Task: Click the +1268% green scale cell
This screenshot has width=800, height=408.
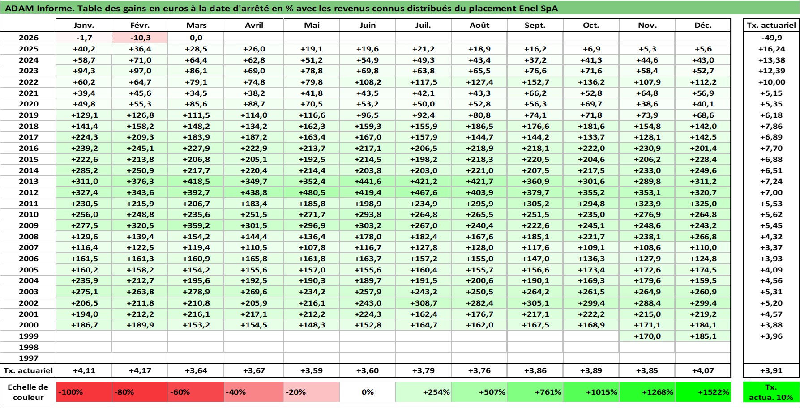Action: (x=647, y=392)
